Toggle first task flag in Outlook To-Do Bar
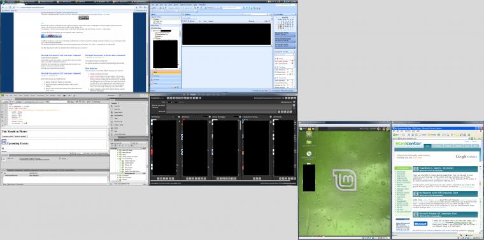The height and width of the screenshot is (240, 484). 292,61
